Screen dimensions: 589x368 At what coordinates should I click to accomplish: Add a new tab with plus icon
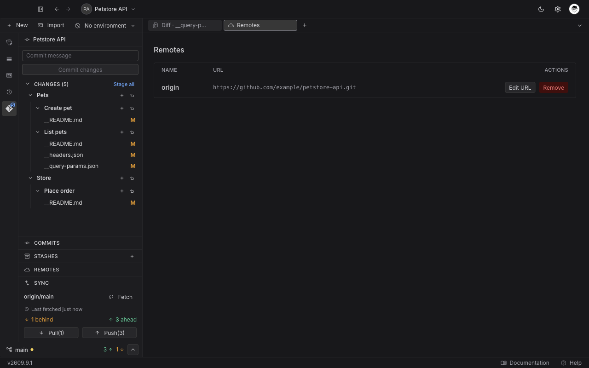tap(305, 25)
